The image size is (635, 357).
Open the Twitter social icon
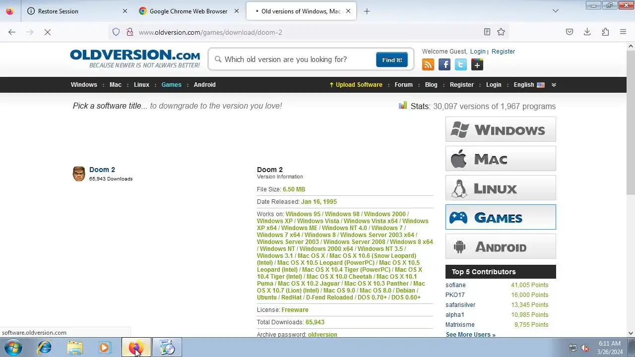coord(461,65)
